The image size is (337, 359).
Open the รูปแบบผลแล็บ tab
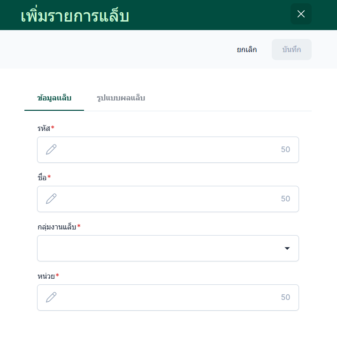click(121, 98)
